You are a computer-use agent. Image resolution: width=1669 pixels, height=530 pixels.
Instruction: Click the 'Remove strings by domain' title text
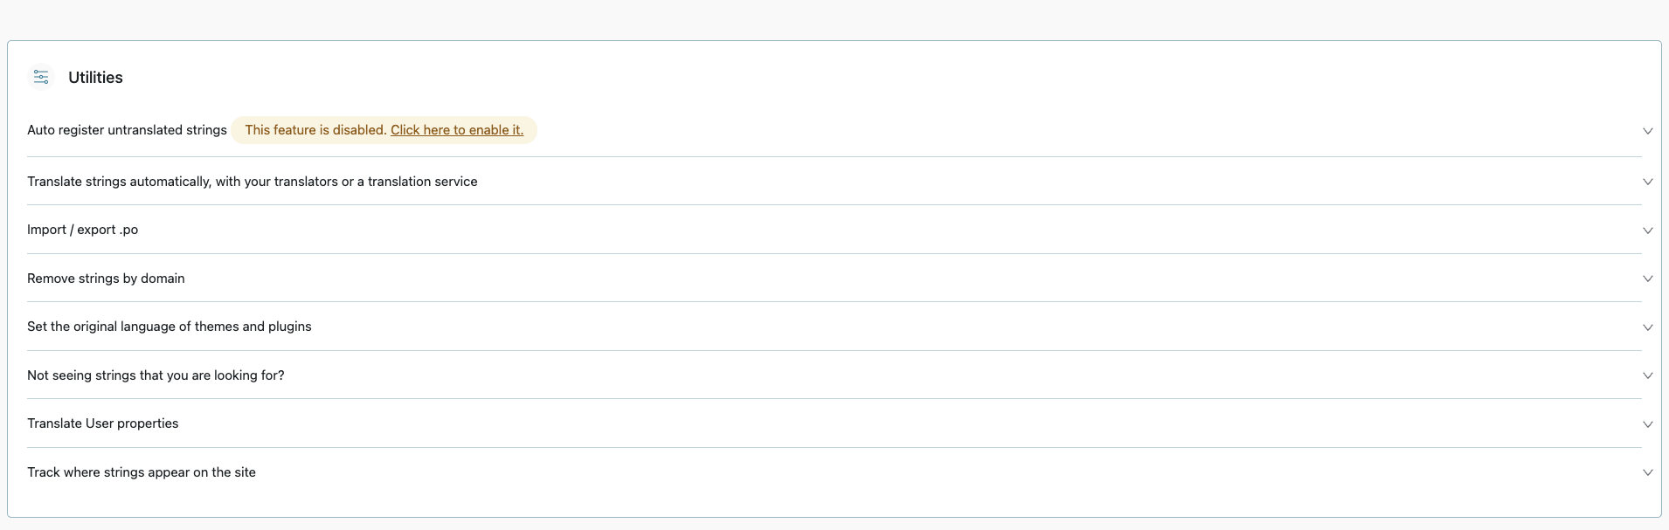pos(106,279)
